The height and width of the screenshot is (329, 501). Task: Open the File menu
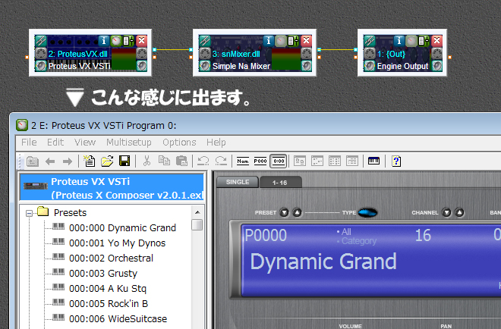pyautogui.click(x=29, y=143)
